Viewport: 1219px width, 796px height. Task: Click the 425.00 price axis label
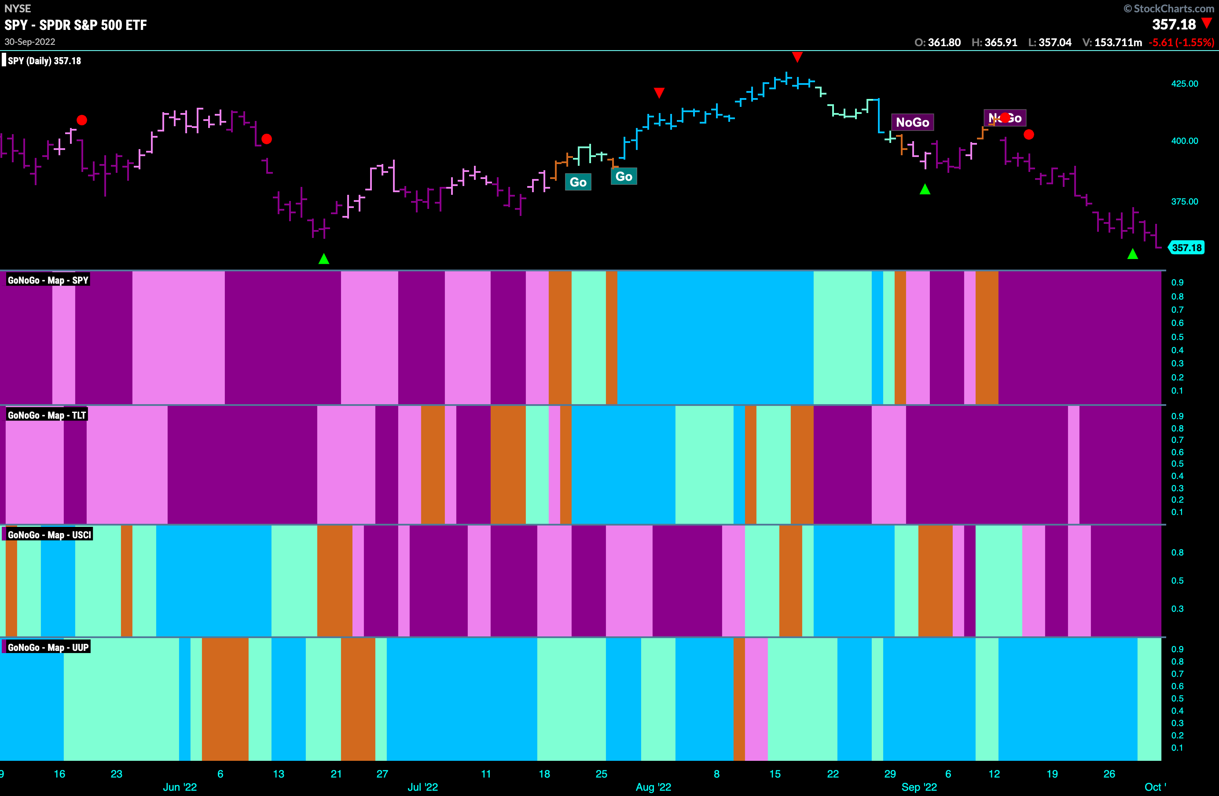(1185, 84)
